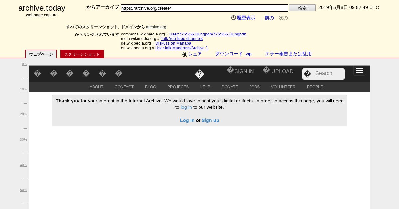Switch to the スクリーンショット tab

coord(82,54)
